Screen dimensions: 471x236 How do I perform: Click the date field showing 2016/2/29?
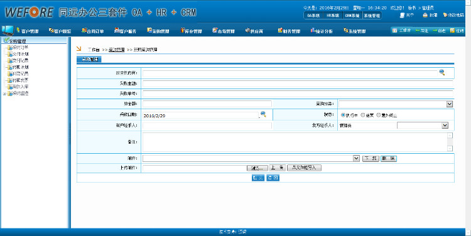click(x=200, y=115)
